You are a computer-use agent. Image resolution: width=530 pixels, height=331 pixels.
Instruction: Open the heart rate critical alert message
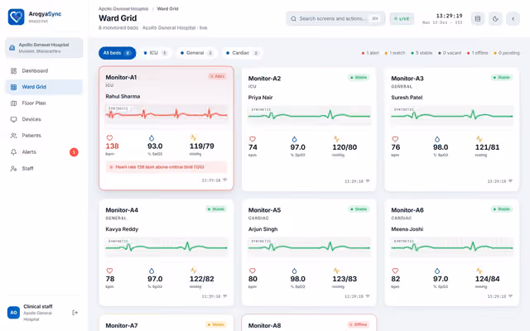(166, 167)
